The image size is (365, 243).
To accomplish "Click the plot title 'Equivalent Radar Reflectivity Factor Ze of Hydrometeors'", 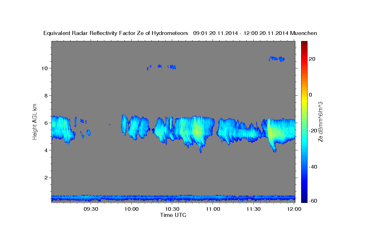I will 116,33.
